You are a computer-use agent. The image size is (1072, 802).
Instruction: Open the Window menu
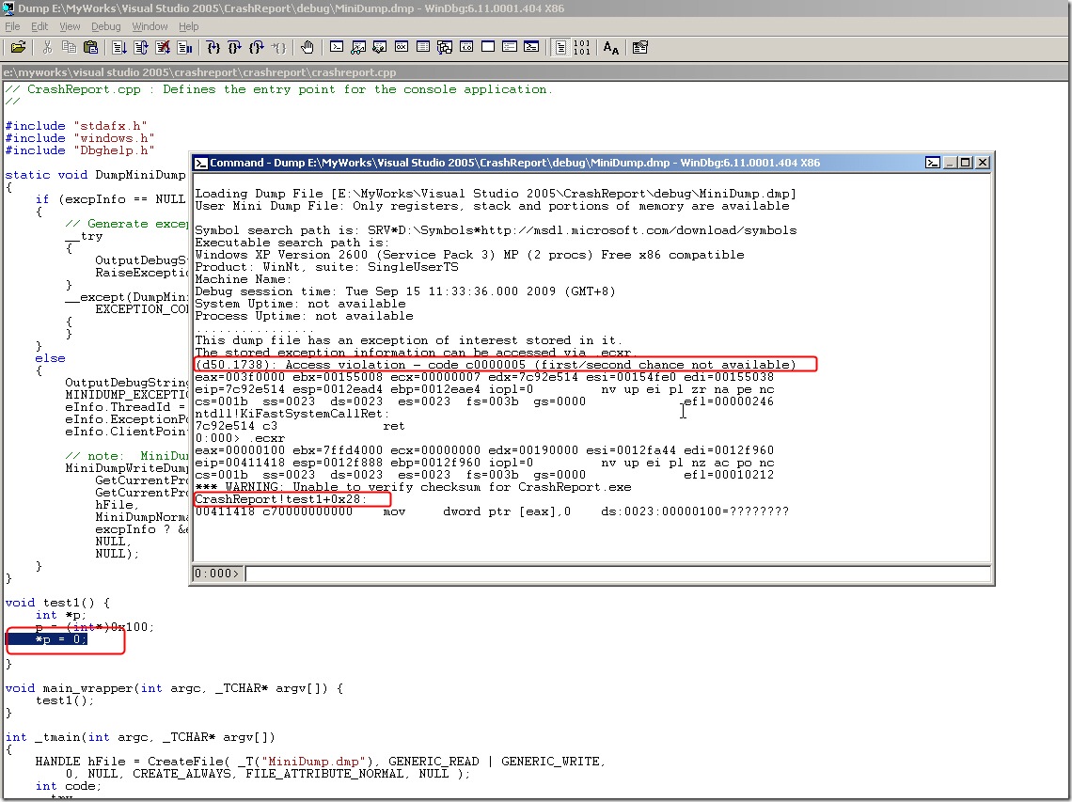tap(150, 26)
